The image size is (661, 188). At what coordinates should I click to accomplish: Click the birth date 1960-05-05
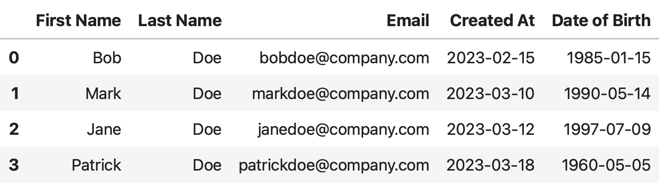click(608, 165)
